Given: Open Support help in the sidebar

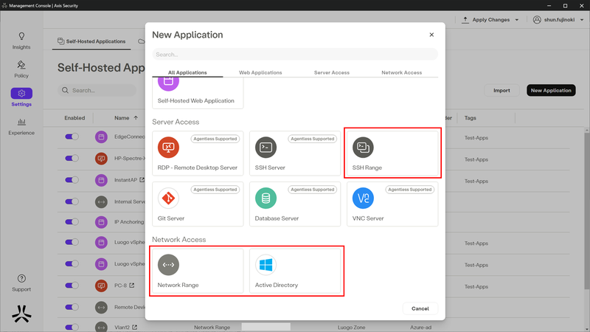Looking at the screenshot, I should tap(21, 283).
